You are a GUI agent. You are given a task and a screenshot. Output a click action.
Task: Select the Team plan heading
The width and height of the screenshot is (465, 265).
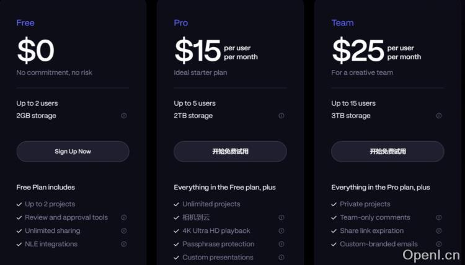click(342, 23)
